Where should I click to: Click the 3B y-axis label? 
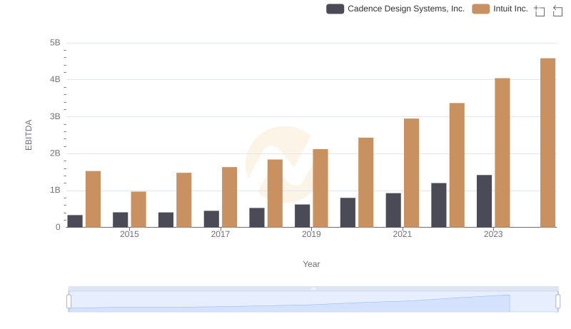pyautogui.click(x=55, y=116)
